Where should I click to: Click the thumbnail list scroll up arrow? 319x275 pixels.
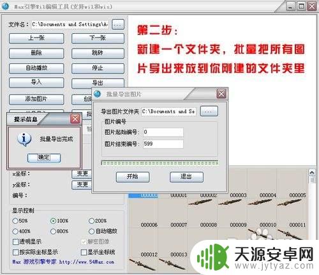[312, 173]
